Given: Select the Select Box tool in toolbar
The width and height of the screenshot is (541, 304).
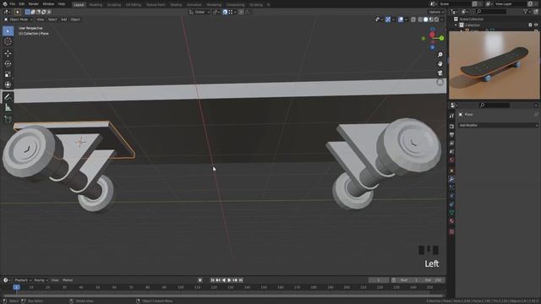Looking at the screenshot, I should [x=8, y=31].
